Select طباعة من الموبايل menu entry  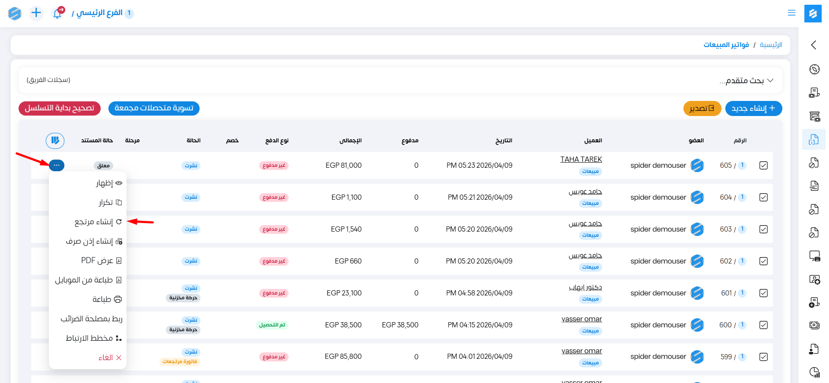pos(88,280)
